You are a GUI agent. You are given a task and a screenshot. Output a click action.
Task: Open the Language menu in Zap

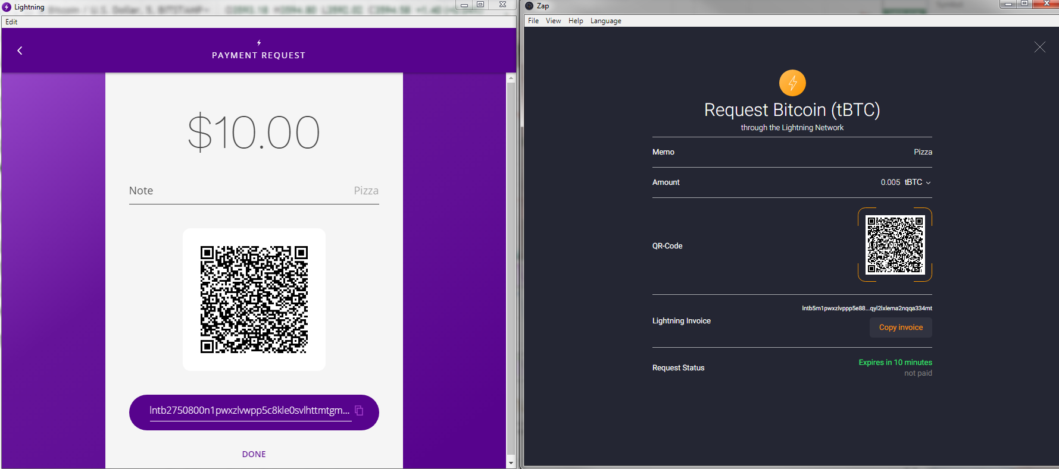coord(606,21)
